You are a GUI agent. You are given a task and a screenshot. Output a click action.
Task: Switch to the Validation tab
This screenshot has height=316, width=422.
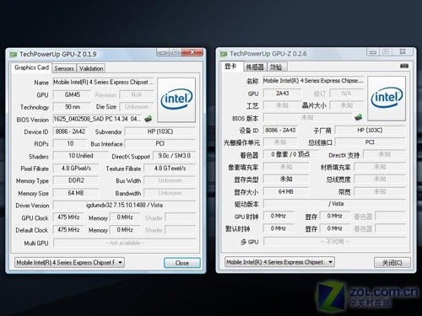(x=91, y=68)
